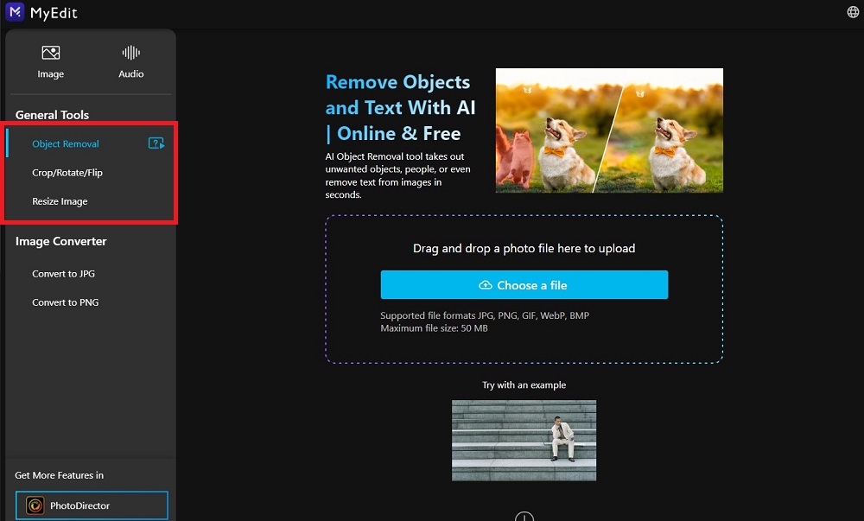Screen dimensions: 864x521
Task: Click the help badge beside Object Removal
Action: tap(156, 143)
